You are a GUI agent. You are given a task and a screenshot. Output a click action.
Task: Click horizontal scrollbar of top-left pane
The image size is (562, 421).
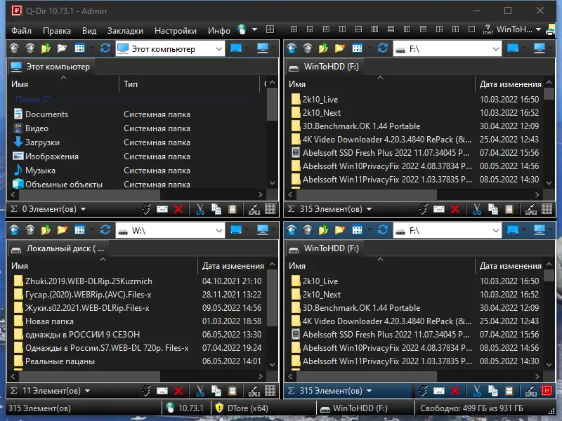click(x=89, y=195)
